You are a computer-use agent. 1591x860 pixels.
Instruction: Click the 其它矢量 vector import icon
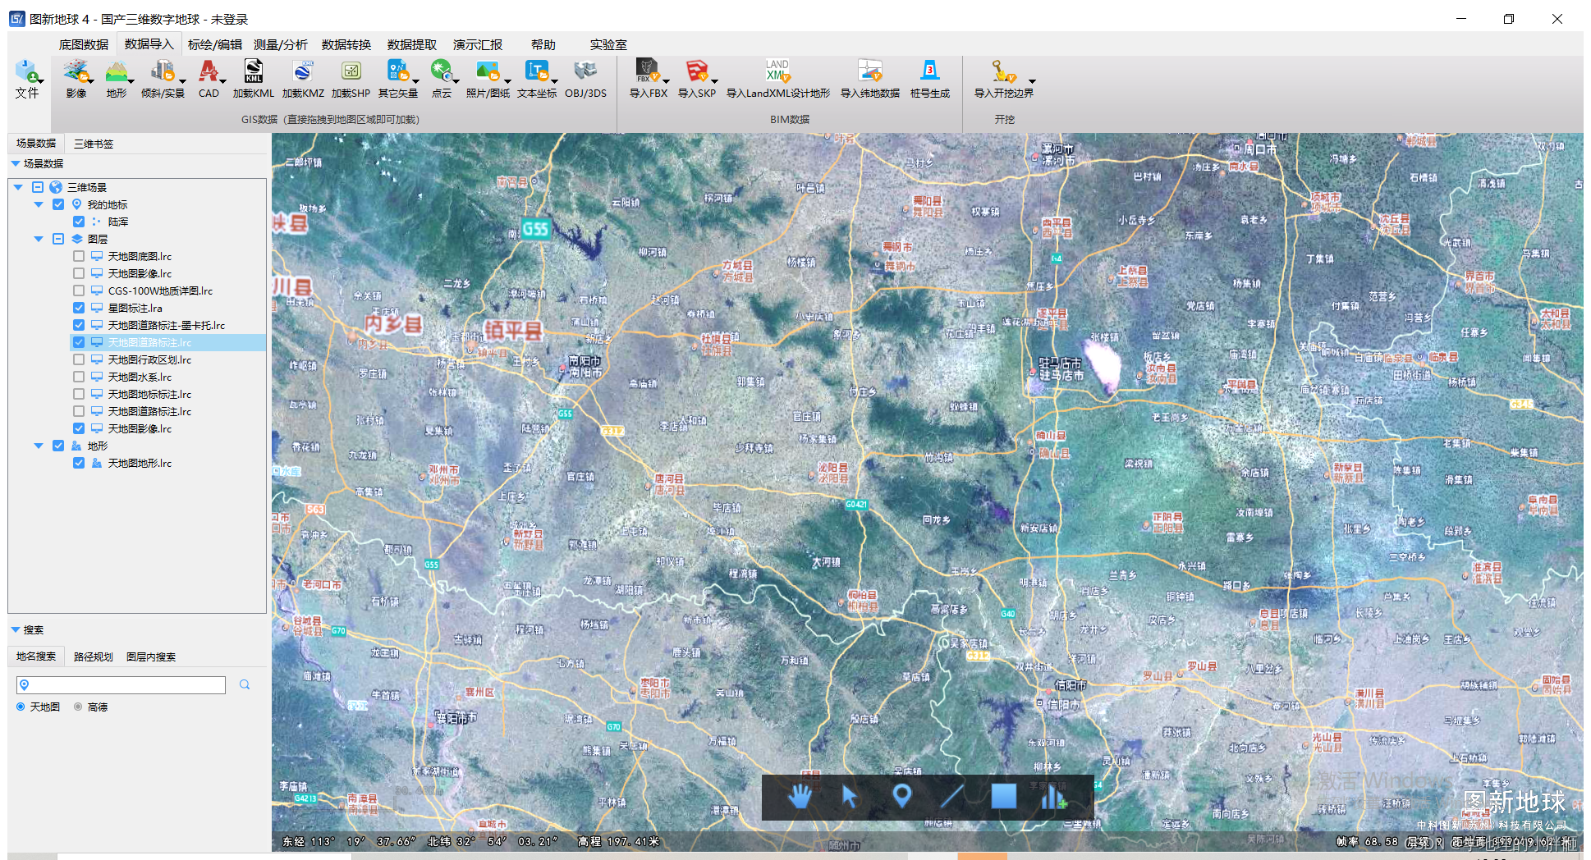click(x=397, y=71)
